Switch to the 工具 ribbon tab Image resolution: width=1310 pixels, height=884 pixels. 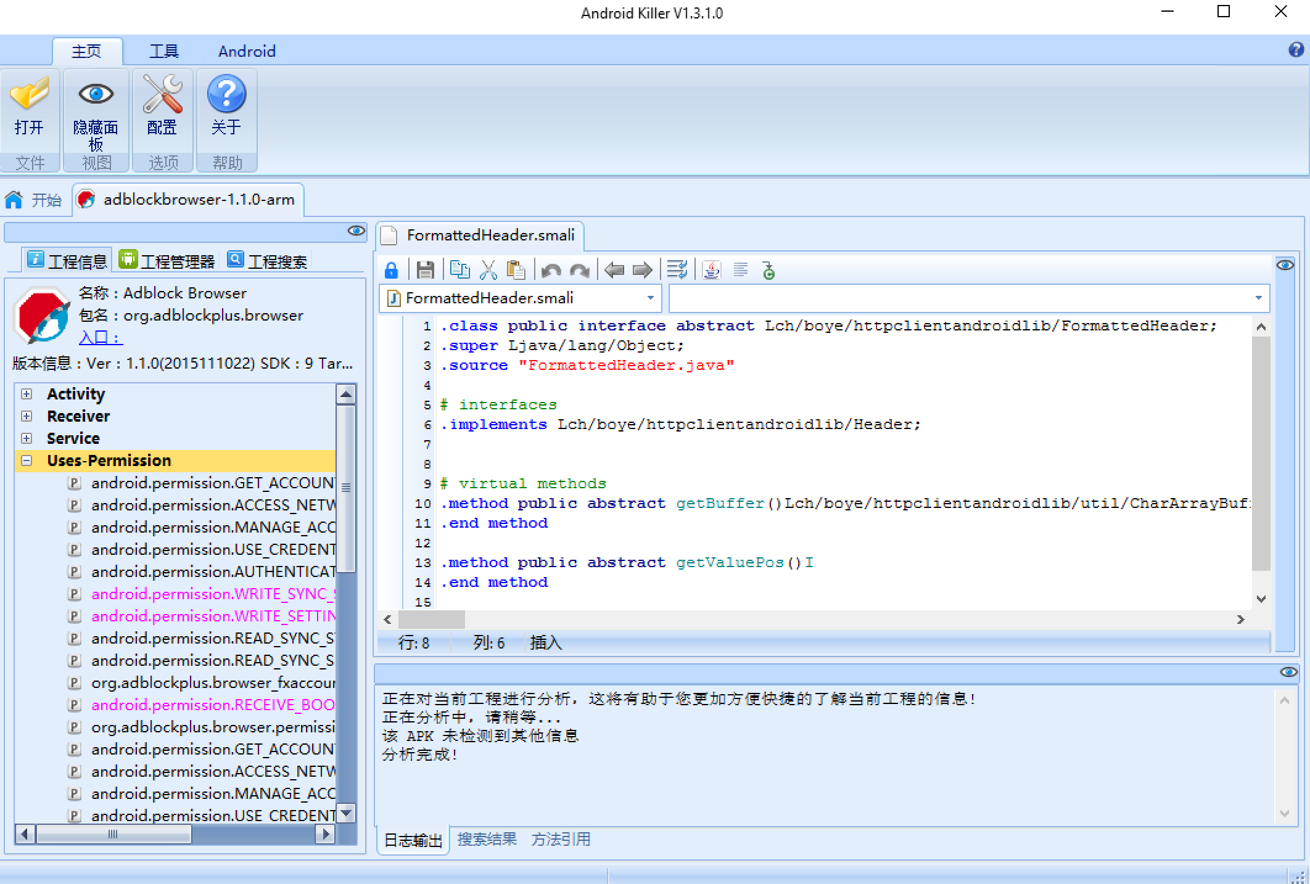pyautogui.click(x=163, y=51)
